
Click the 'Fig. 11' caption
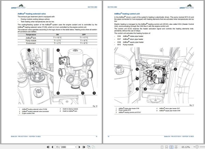(192, 105)
